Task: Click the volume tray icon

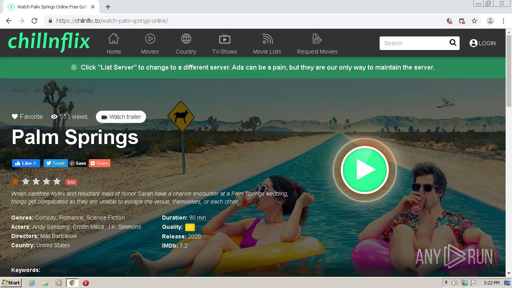Action: (455, 283)
